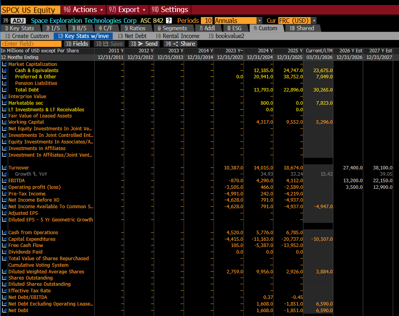The width and height of the screenshot is (399, 316).
Task: Open chart icon for Cash from Operations row
Action: tap(4, 232)
